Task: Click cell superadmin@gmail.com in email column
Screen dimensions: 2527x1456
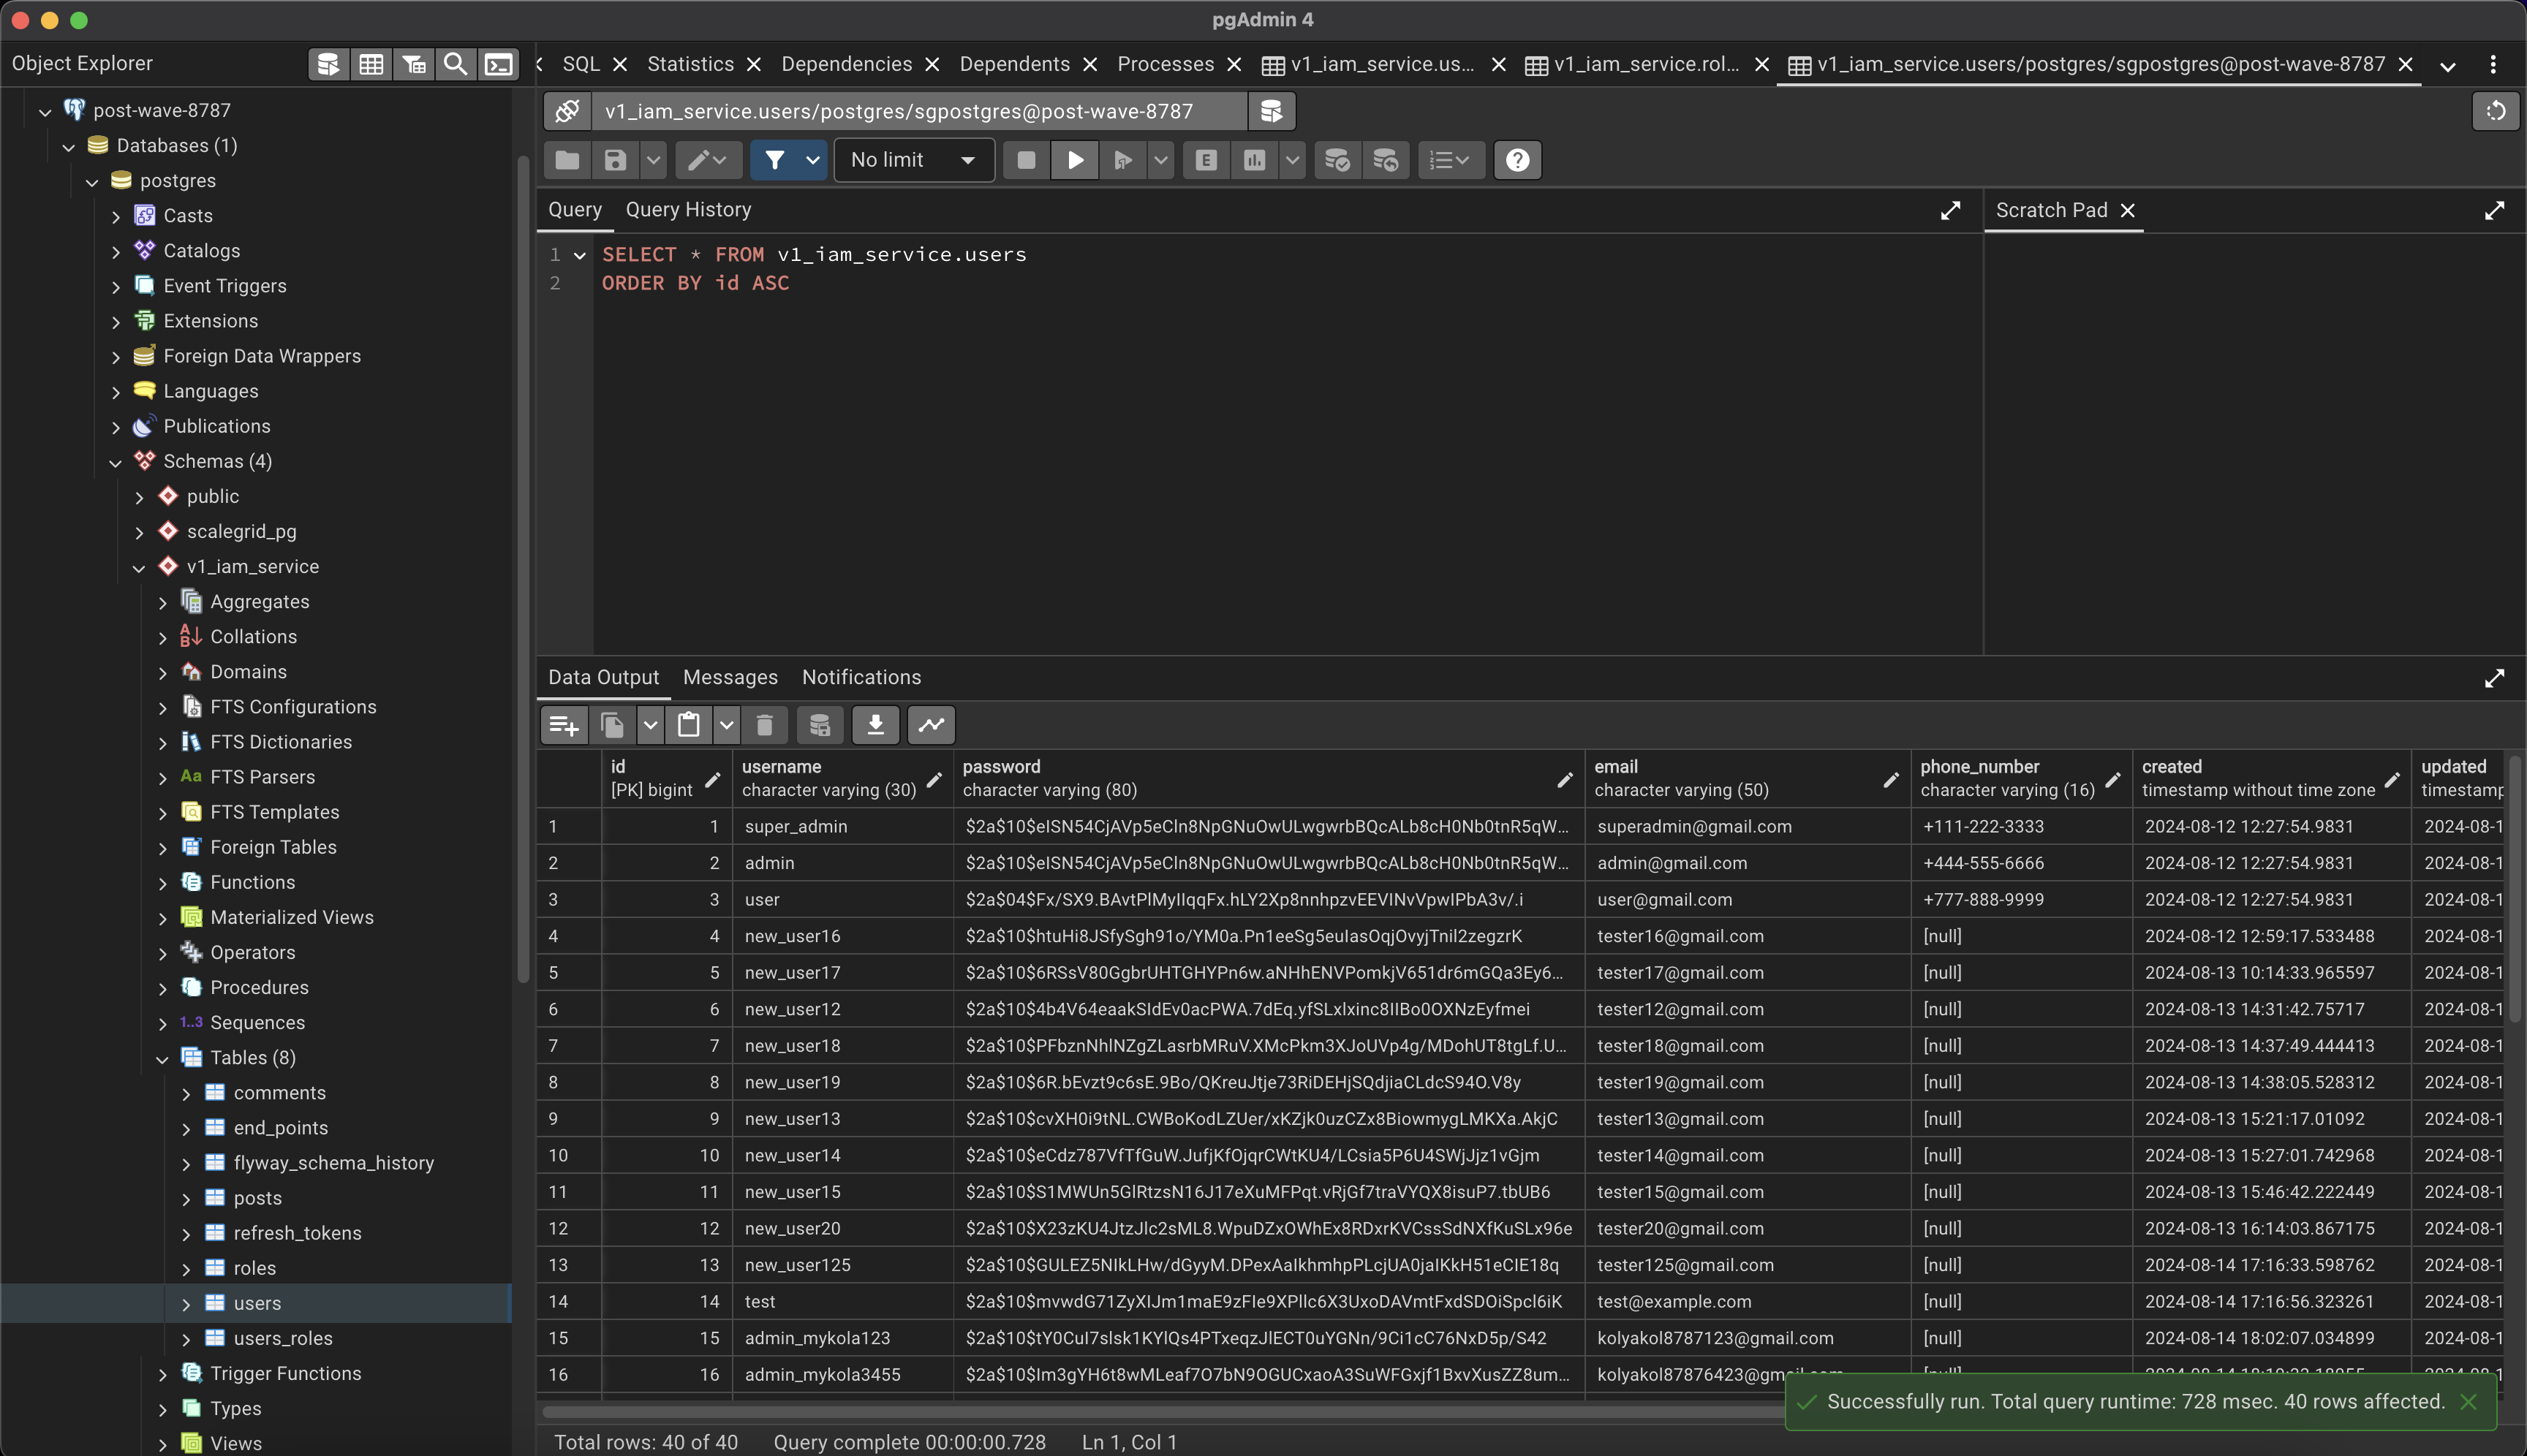Action: pos(1747,827)
